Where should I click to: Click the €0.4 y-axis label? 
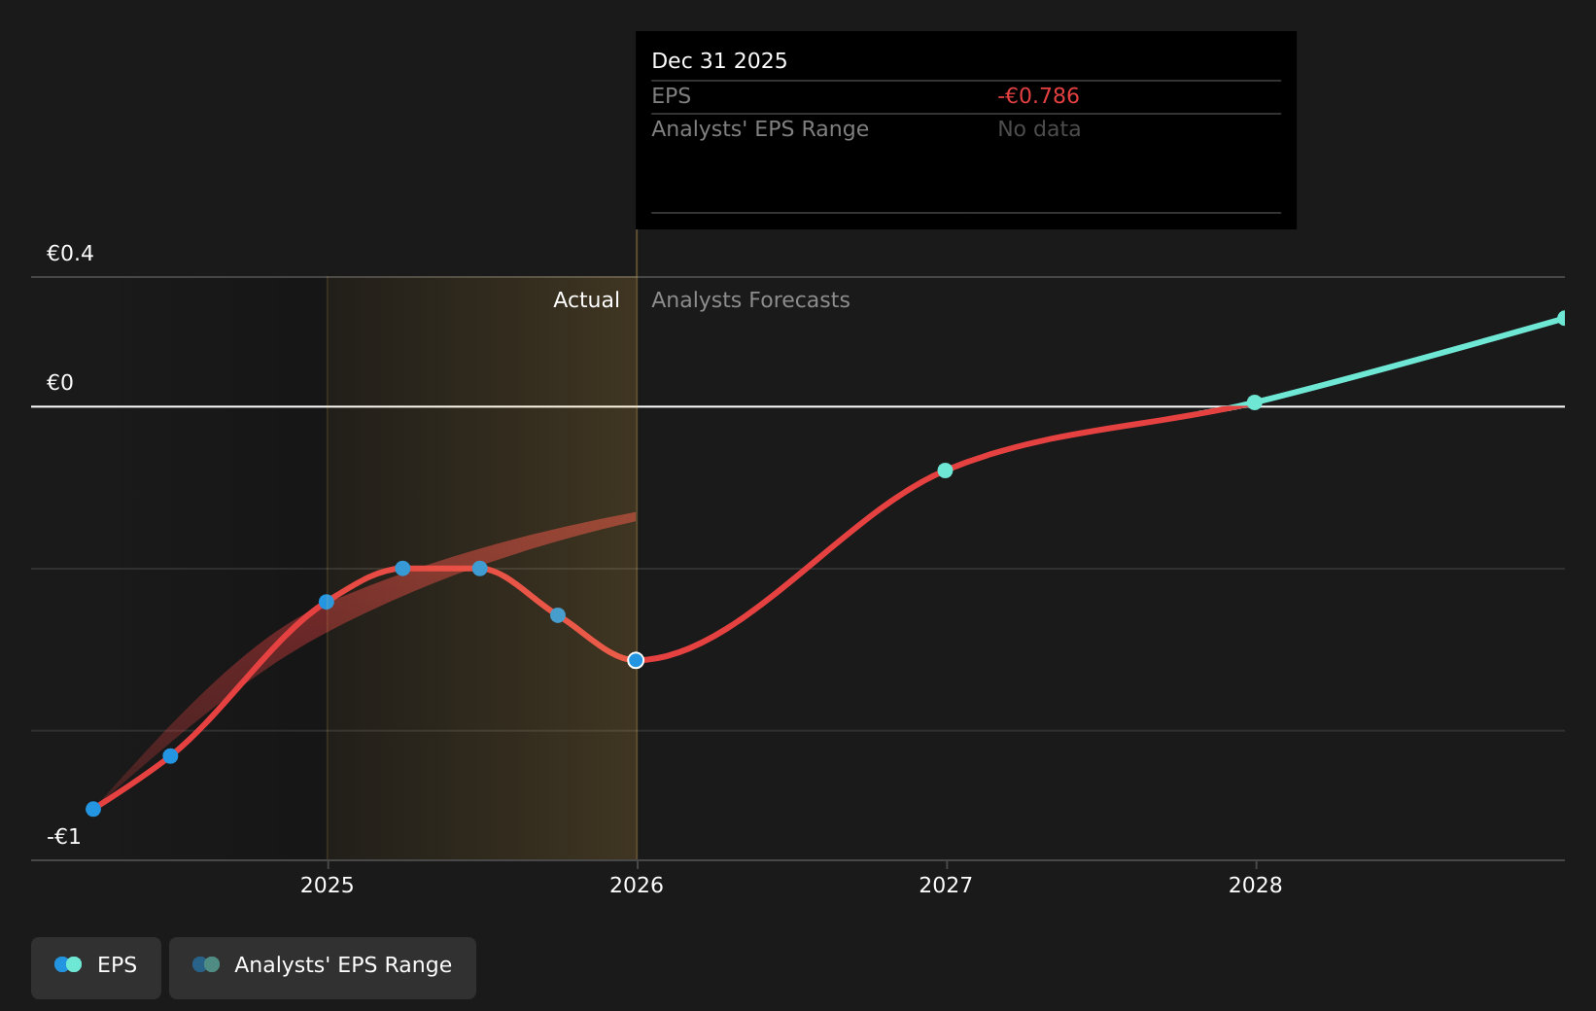(x=70, y=254)
